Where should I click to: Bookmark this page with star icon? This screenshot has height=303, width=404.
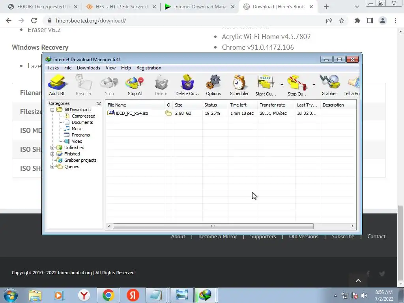click(342, 21)
